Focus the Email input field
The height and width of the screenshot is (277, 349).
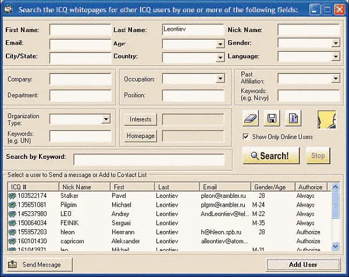(80, 44)
